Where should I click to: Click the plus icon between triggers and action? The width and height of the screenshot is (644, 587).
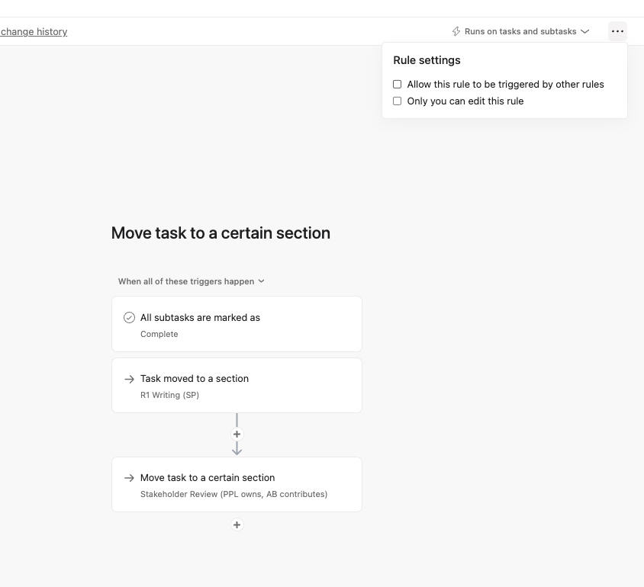(x=237, y=434)
